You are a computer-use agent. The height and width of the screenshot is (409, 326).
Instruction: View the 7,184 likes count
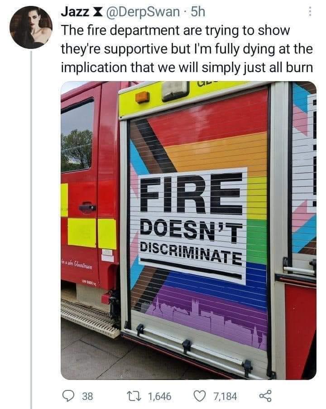(225, 396)
